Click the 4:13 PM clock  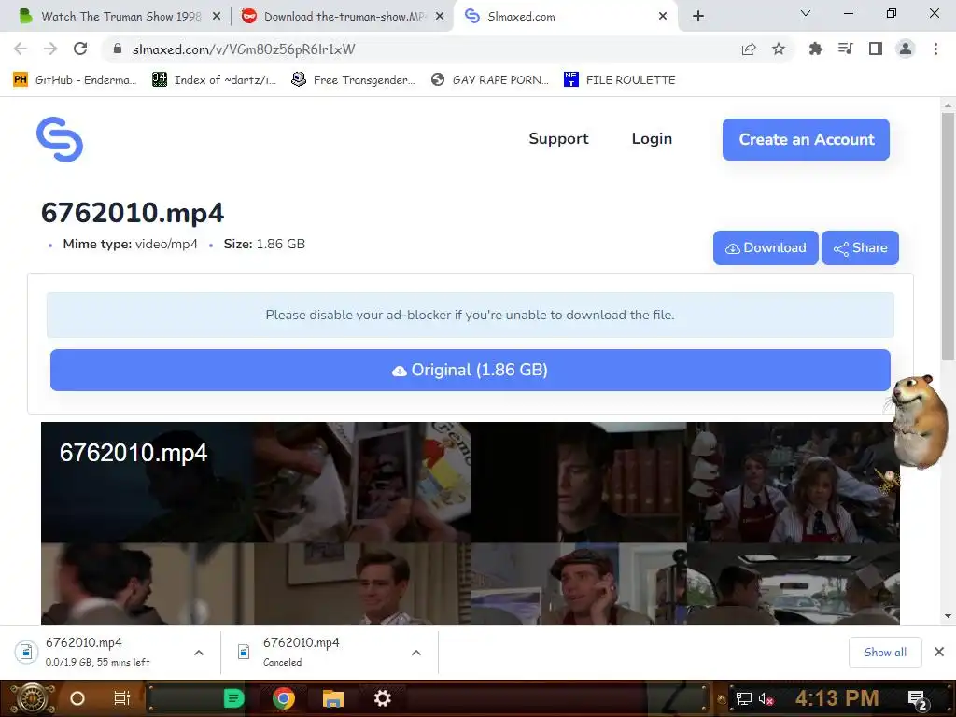click(836, 698)
